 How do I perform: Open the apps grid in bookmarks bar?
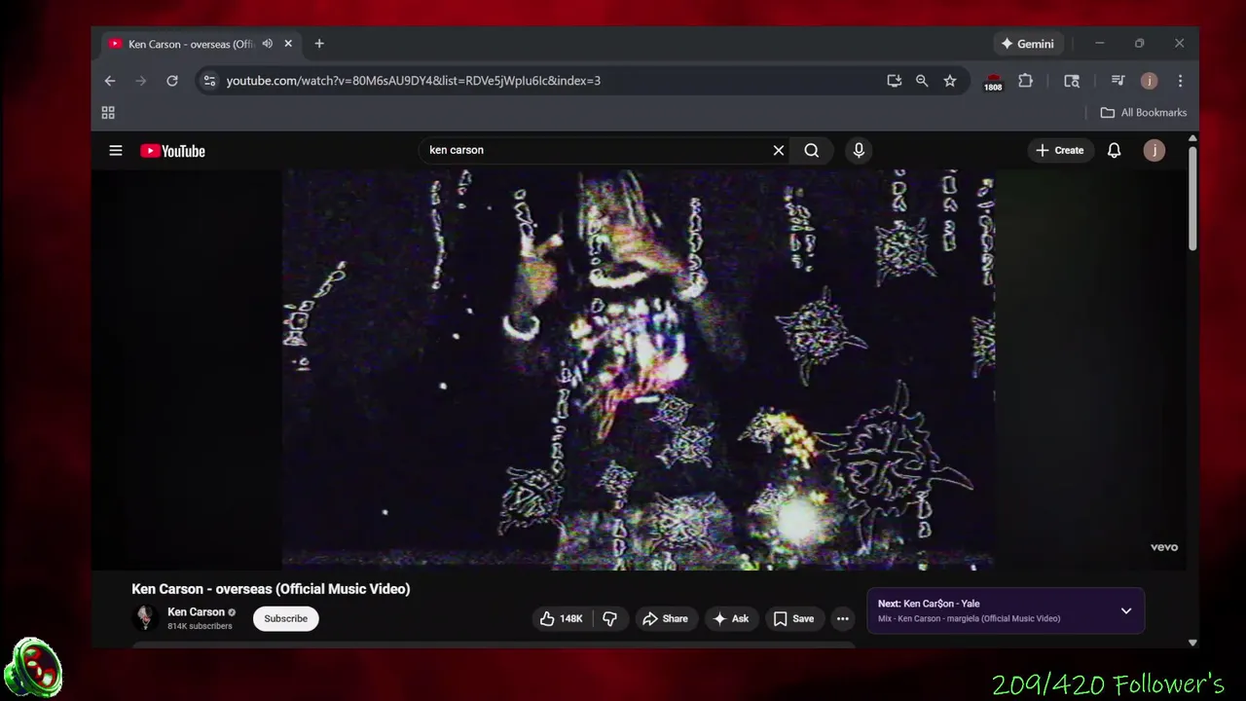pos(108,113)
